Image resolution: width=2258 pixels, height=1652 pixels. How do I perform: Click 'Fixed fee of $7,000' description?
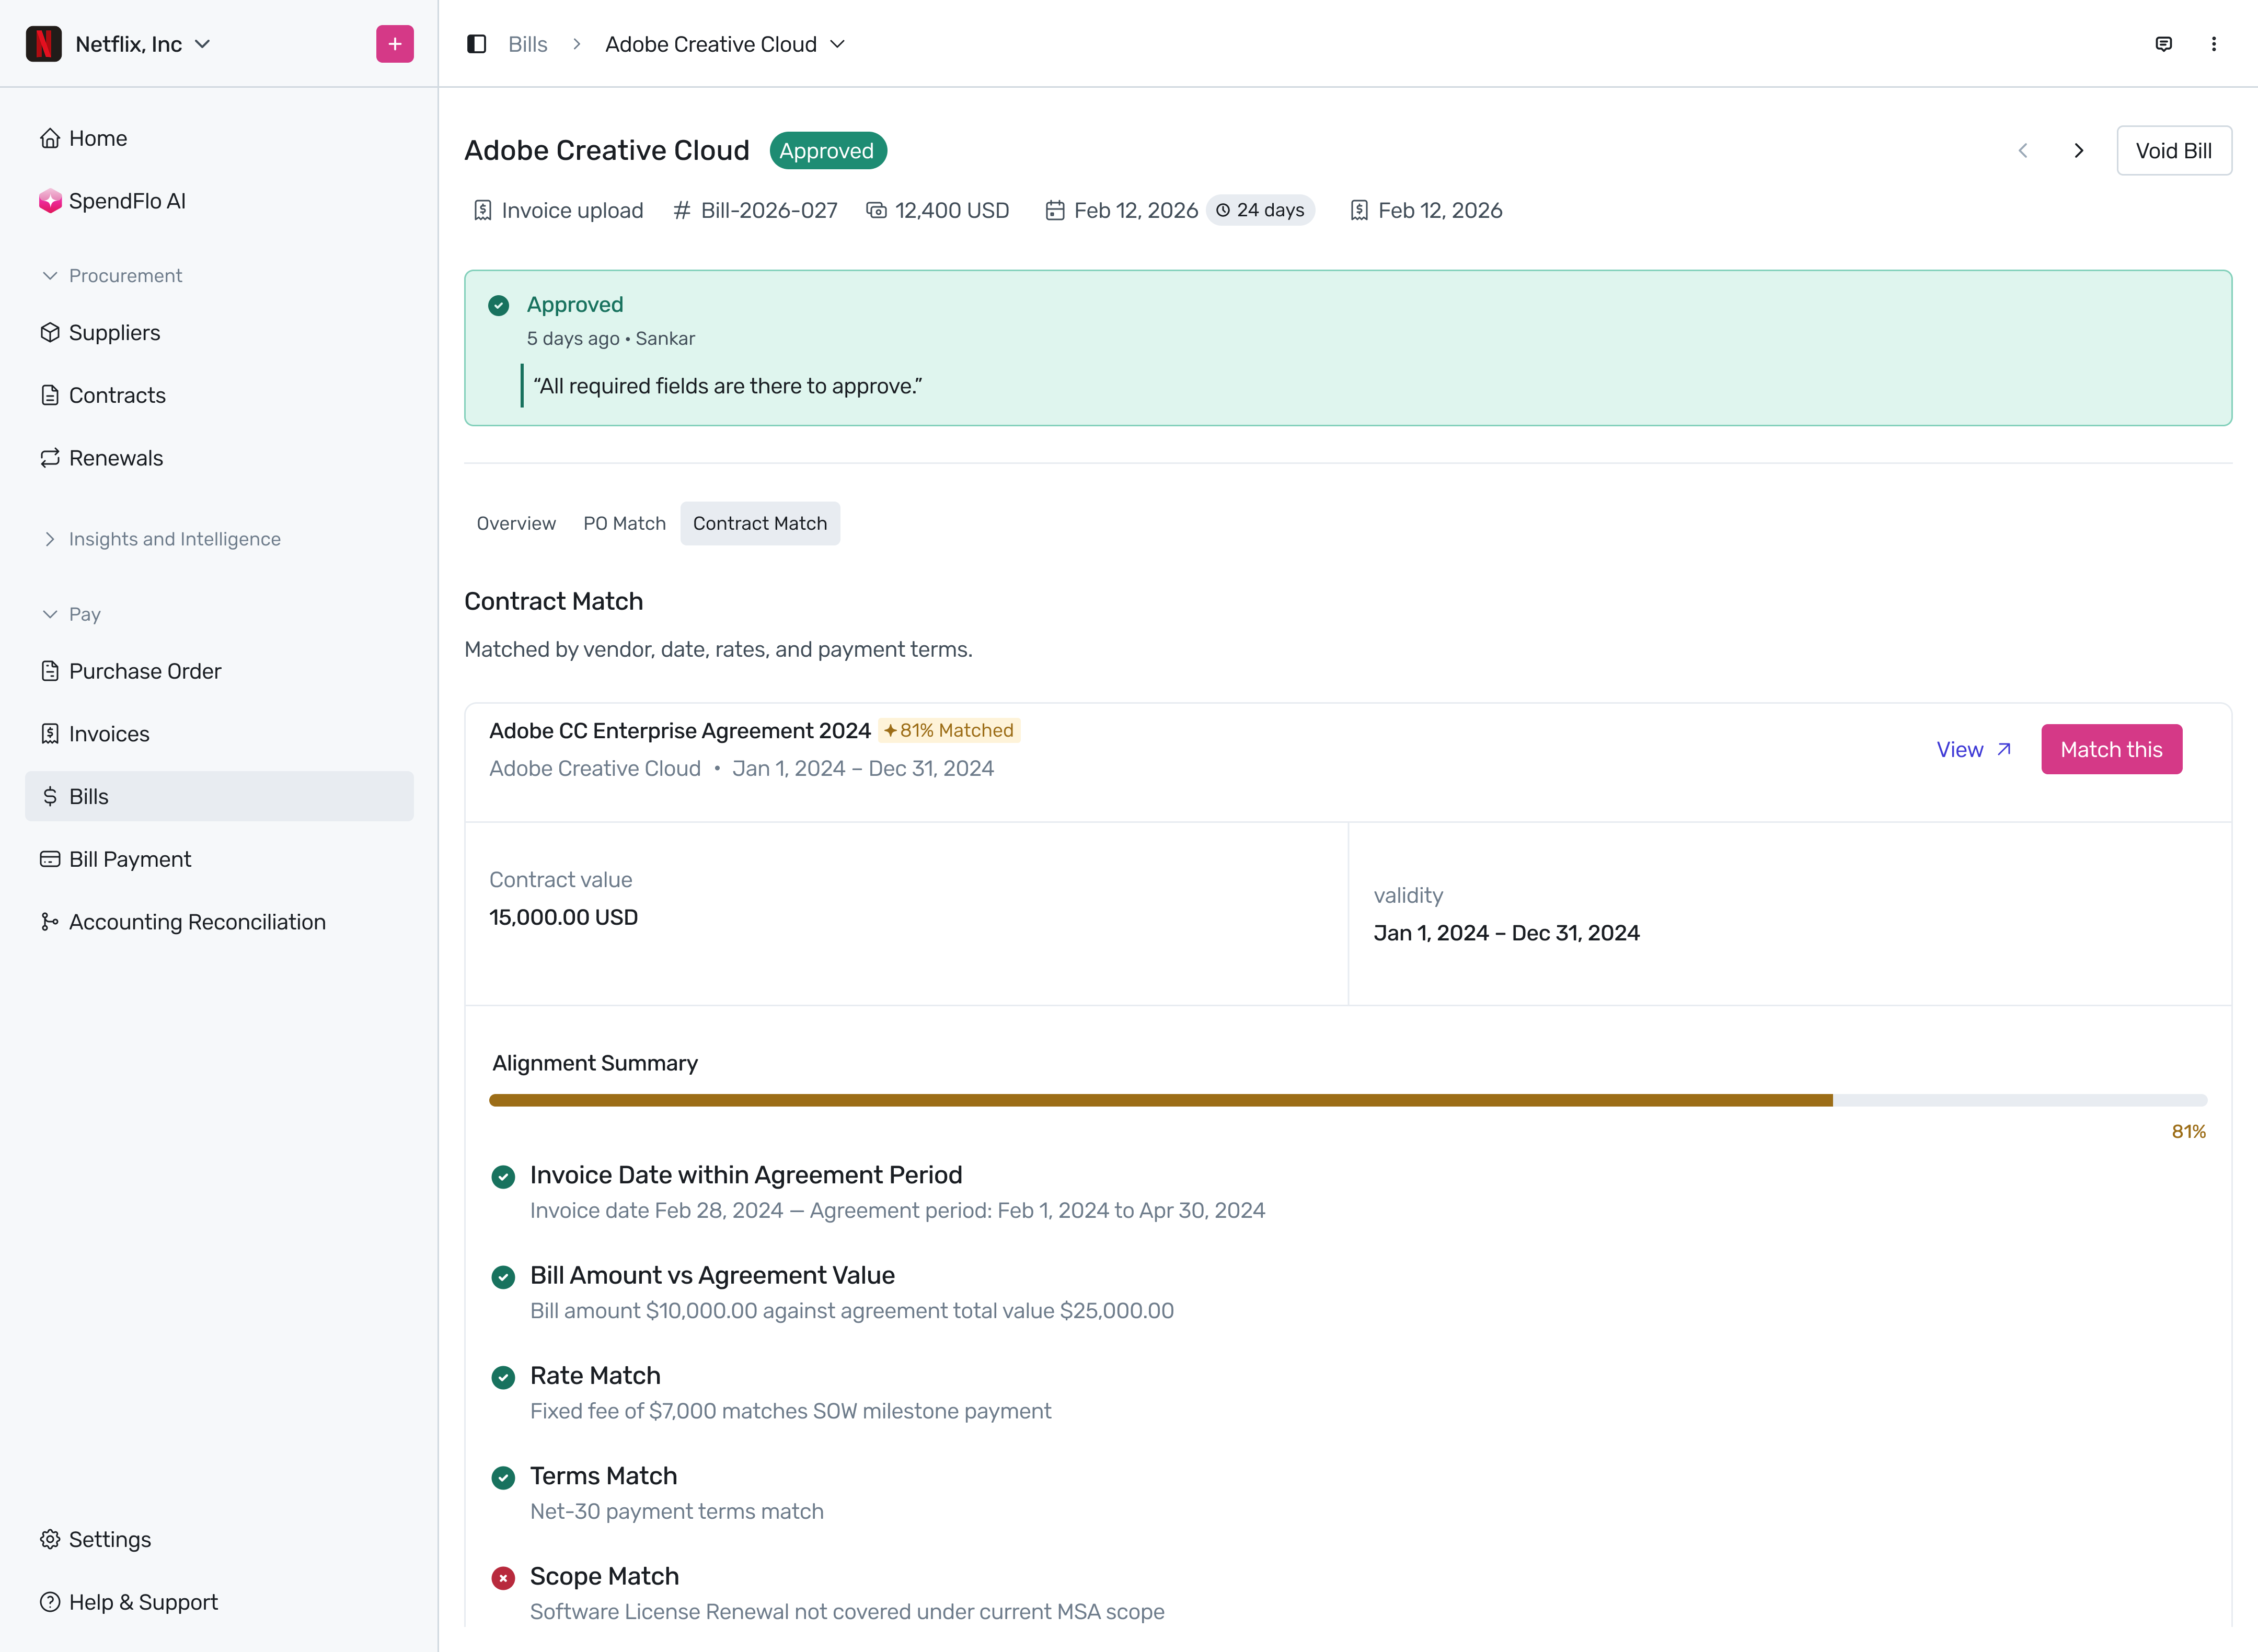click(x=790, y=1411)
